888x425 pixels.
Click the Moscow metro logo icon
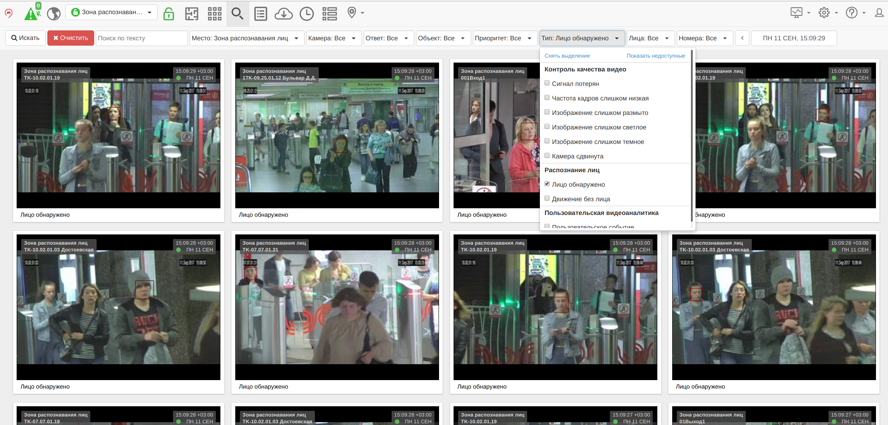point(9,13)
